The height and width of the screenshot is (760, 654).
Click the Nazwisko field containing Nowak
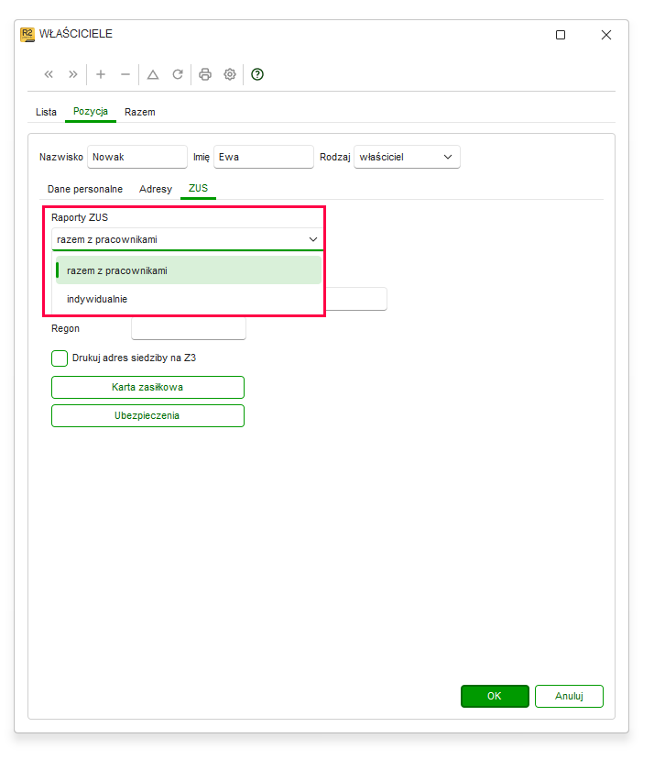tap(137, 157)
